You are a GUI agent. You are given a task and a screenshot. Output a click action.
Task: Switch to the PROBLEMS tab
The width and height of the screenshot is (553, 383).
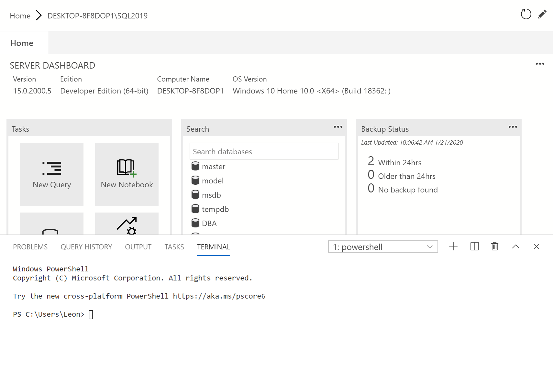click(x=30, y=247)
